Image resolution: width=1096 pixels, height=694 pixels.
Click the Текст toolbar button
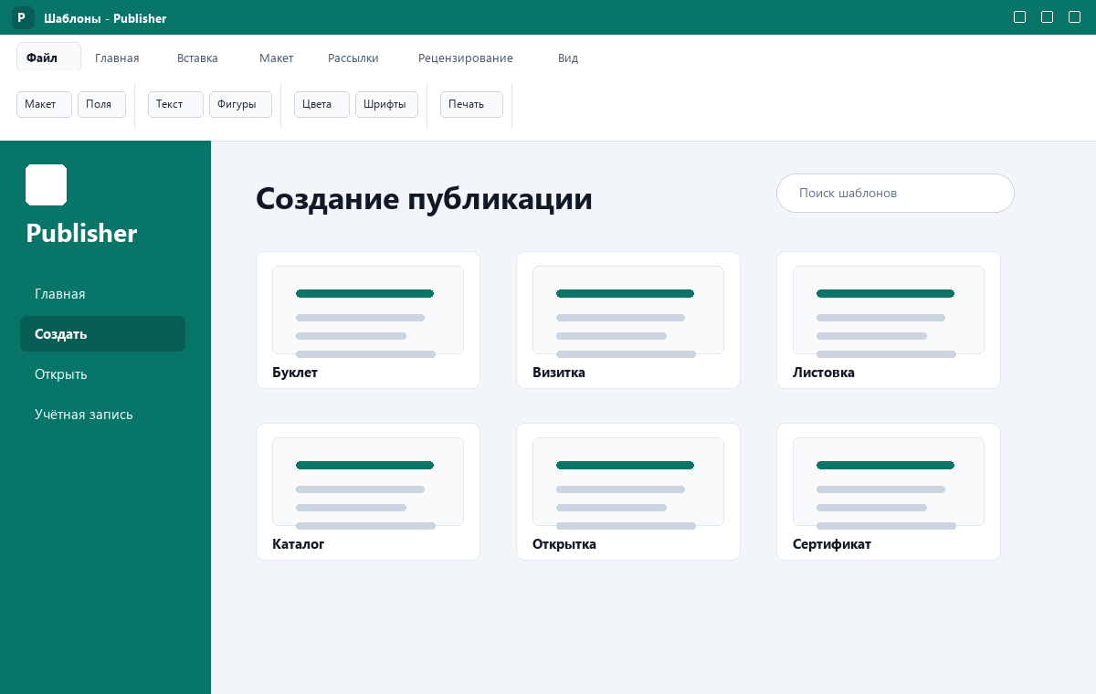tap(175, 104)
